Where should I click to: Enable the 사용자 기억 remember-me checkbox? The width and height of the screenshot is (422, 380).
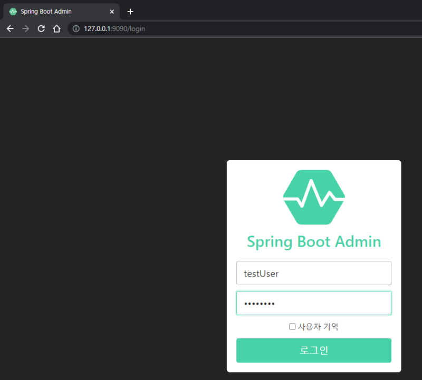[292, 326]
